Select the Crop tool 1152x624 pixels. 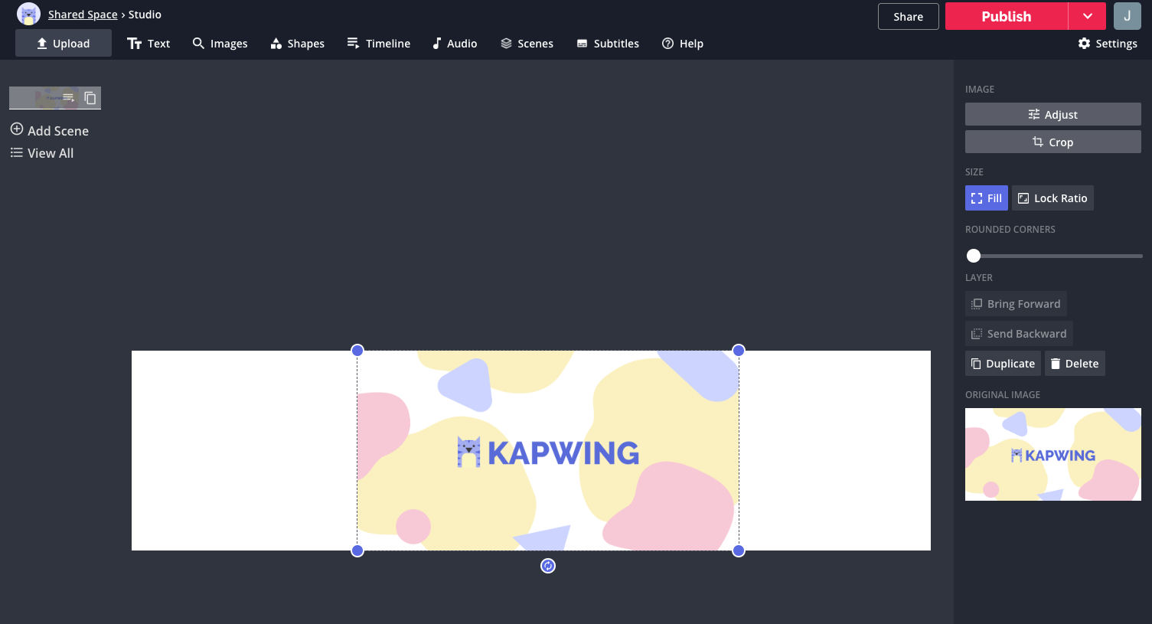click(x=1052, y=142)
